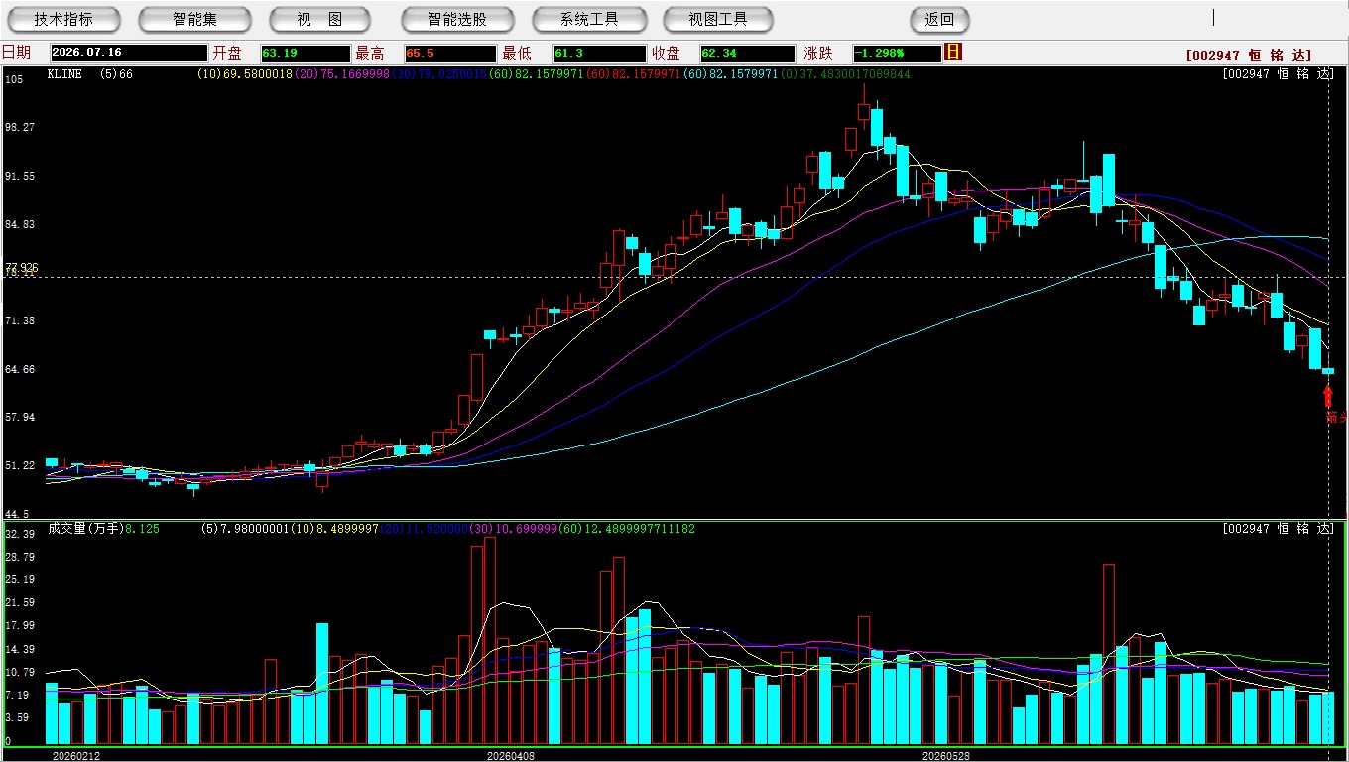Click the (0)37.4830017089844 value
The image size is (1349, 762).
coord(845,74)
